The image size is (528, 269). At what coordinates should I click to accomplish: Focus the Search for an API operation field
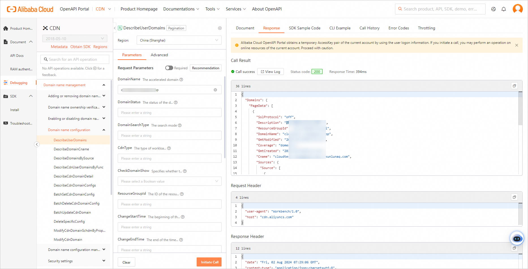coord(75,59)
